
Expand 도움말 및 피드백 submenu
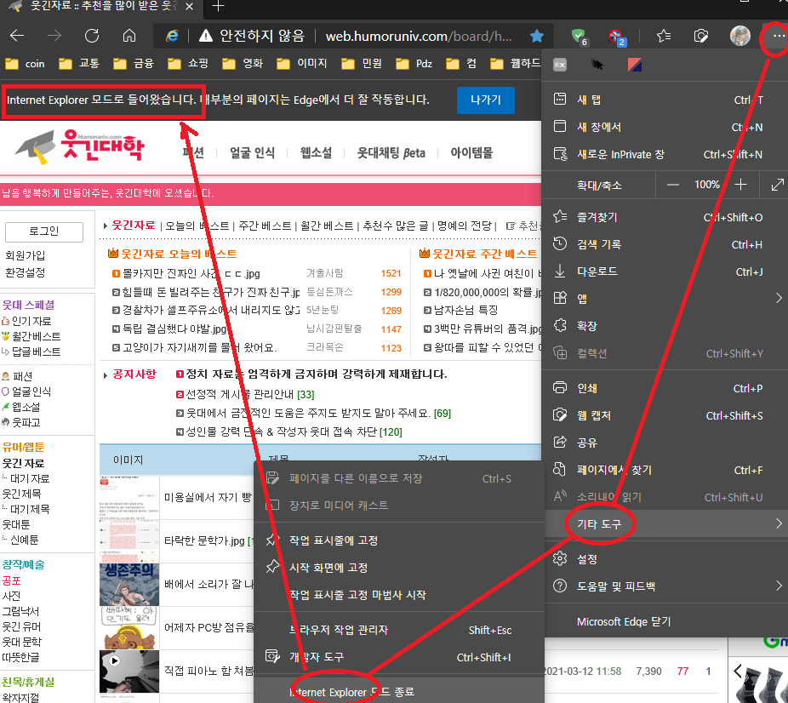[665, 586]
